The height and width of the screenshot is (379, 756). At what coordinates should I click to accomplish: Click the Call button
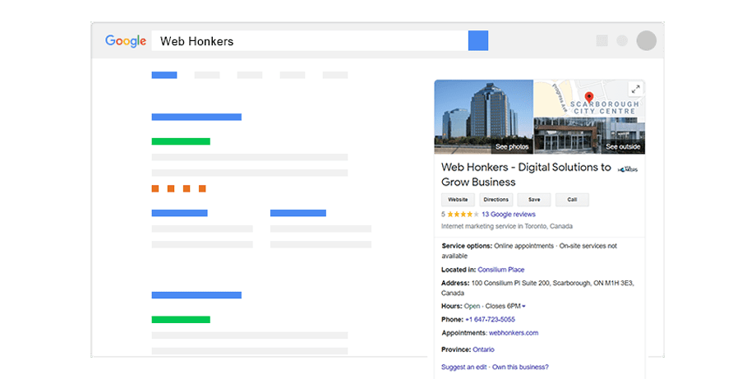[572, 200]
